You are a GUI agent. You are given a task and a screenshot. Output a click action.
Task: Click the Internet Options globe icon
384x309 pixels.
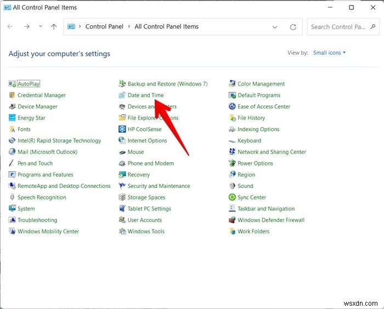[x=122, y=140]
